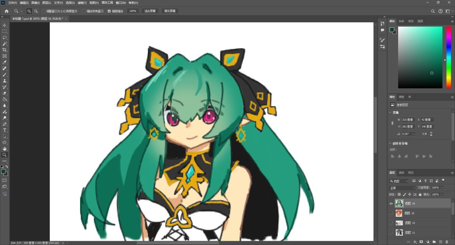
Task: Open the opacity dropdown arrow
Action: click(x=442, y=188)
